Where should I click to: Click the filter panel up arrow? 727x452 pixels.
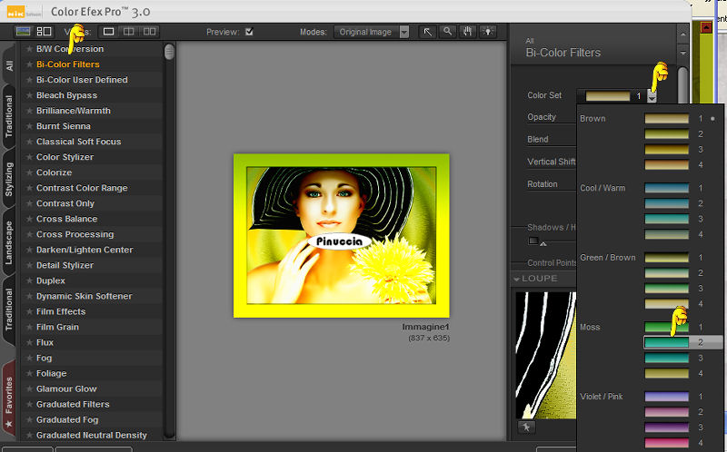click(x=682, y=34)
